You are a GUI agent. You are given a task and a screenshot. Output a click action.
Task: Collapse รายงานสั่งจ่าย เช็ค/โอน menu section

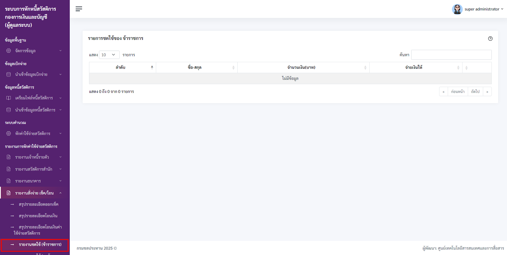point(35,193)
